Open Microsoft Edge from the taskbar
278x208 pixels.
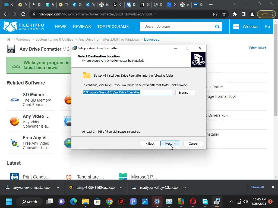coord(74,201)
